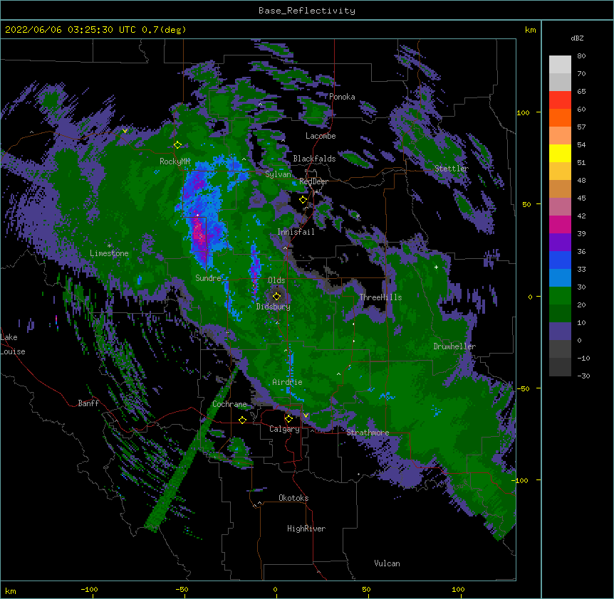Click the -30 value on the dBZ scale
The image size is (614, 599).
[583, 376]
